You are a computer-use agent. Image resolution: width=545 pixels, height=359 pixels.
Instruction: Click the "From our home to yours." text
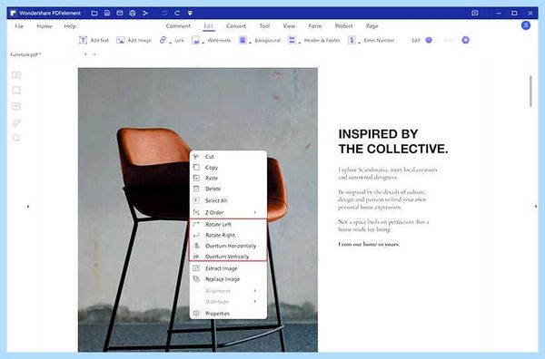[369, 244]
